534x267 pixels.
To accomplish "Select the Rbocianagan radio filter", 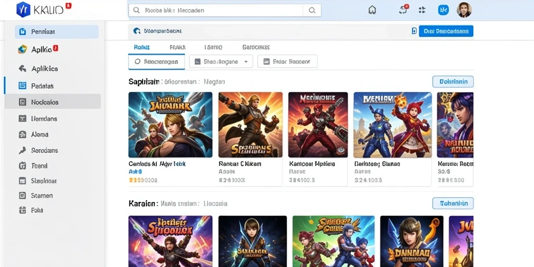I will point(156,62).
